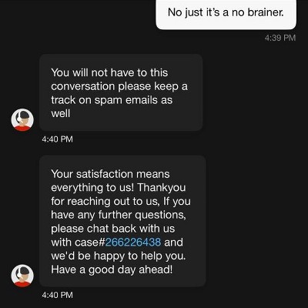Click the "we'd be happy to help you." line

[x=119, y=256]
